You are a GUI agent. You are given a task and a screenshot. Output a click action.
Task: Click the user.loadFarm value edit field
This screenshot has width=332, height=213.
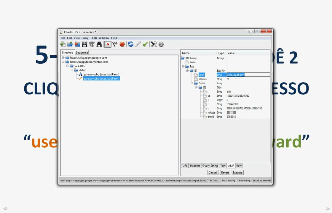click(248, 75)
